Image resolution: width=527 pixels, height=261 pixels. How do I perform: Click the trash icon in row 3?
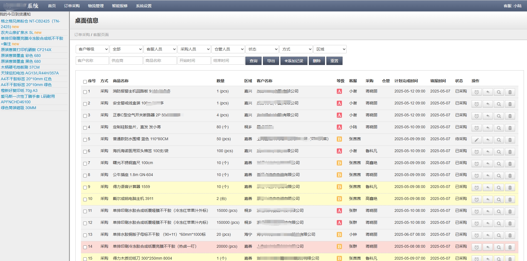click(x=510, y=116)
